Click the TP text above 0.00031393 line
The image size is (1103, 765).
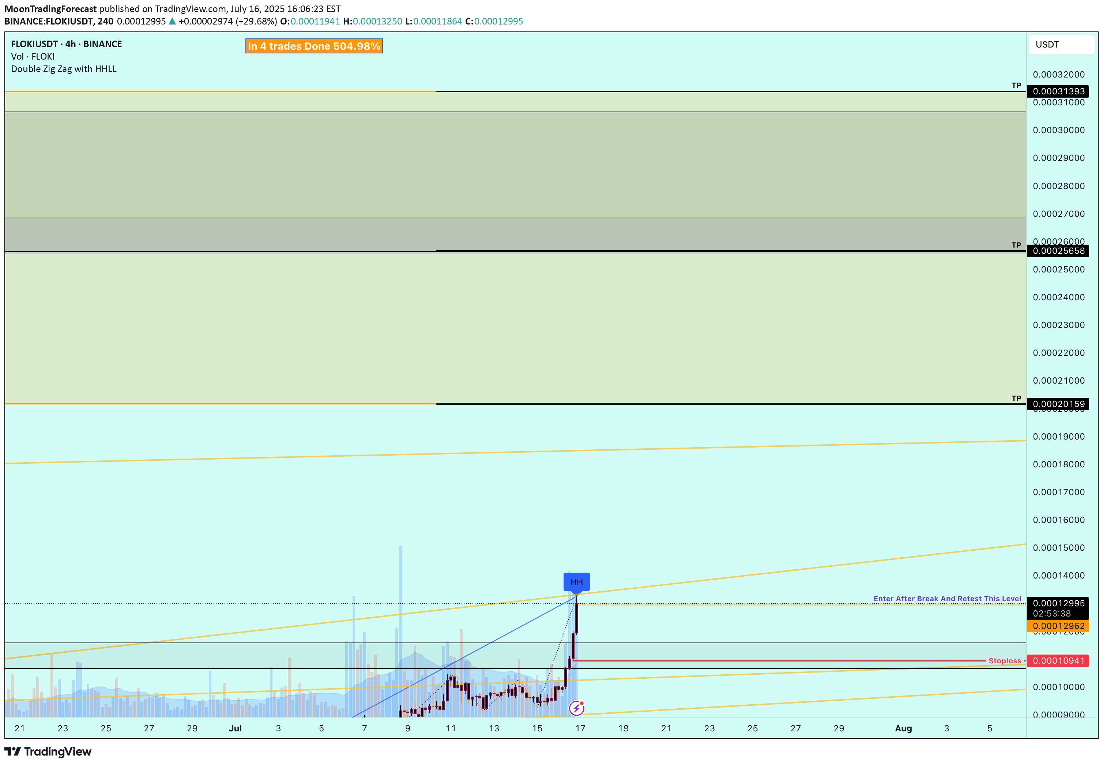coord(1016,85)
